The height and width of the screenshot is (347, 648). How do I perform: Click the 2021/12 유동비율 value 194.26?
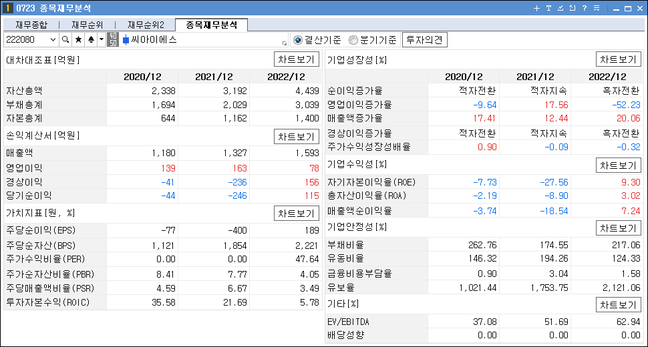click(554, 259)
